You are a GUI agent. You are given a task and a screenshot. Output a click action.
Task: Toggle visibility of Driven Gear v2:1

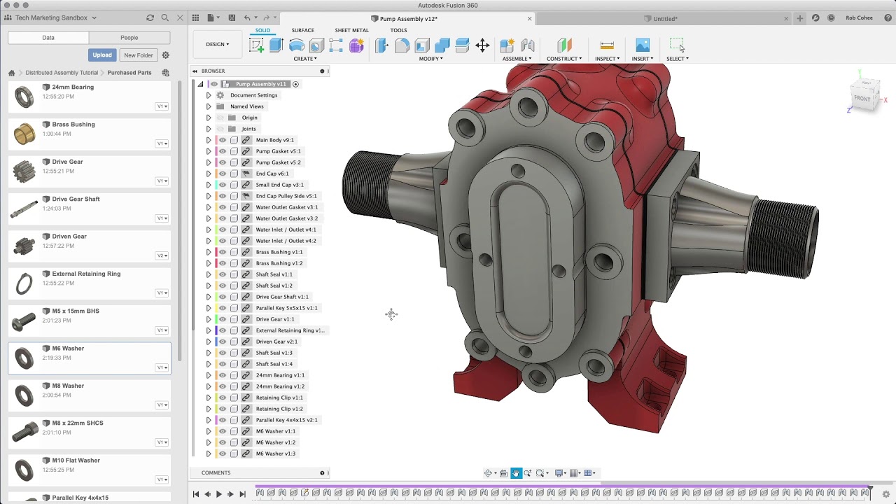click(223, 342)
